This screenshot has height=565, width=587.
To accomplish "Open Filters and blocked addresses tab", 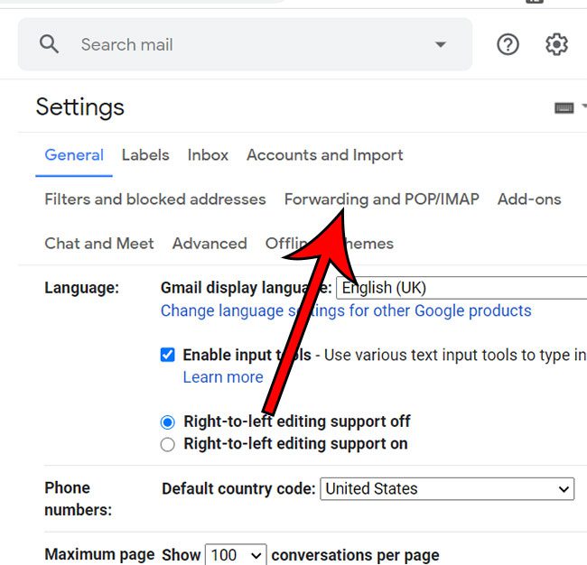I will point(155,199).
